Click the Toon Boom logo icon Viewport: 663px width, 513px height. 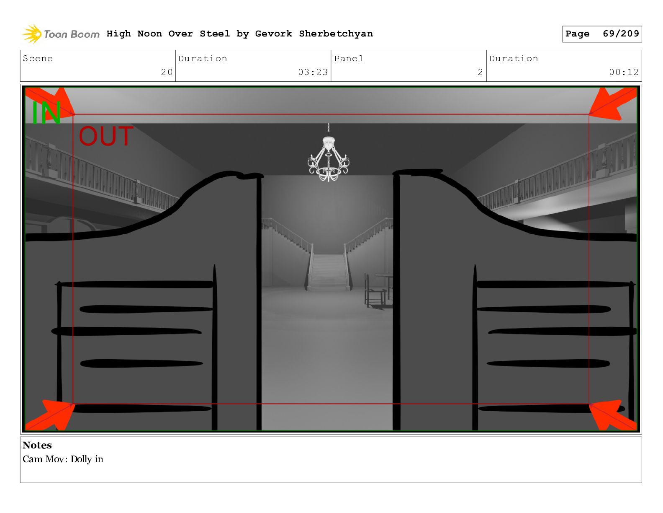(x=32, y=34)
